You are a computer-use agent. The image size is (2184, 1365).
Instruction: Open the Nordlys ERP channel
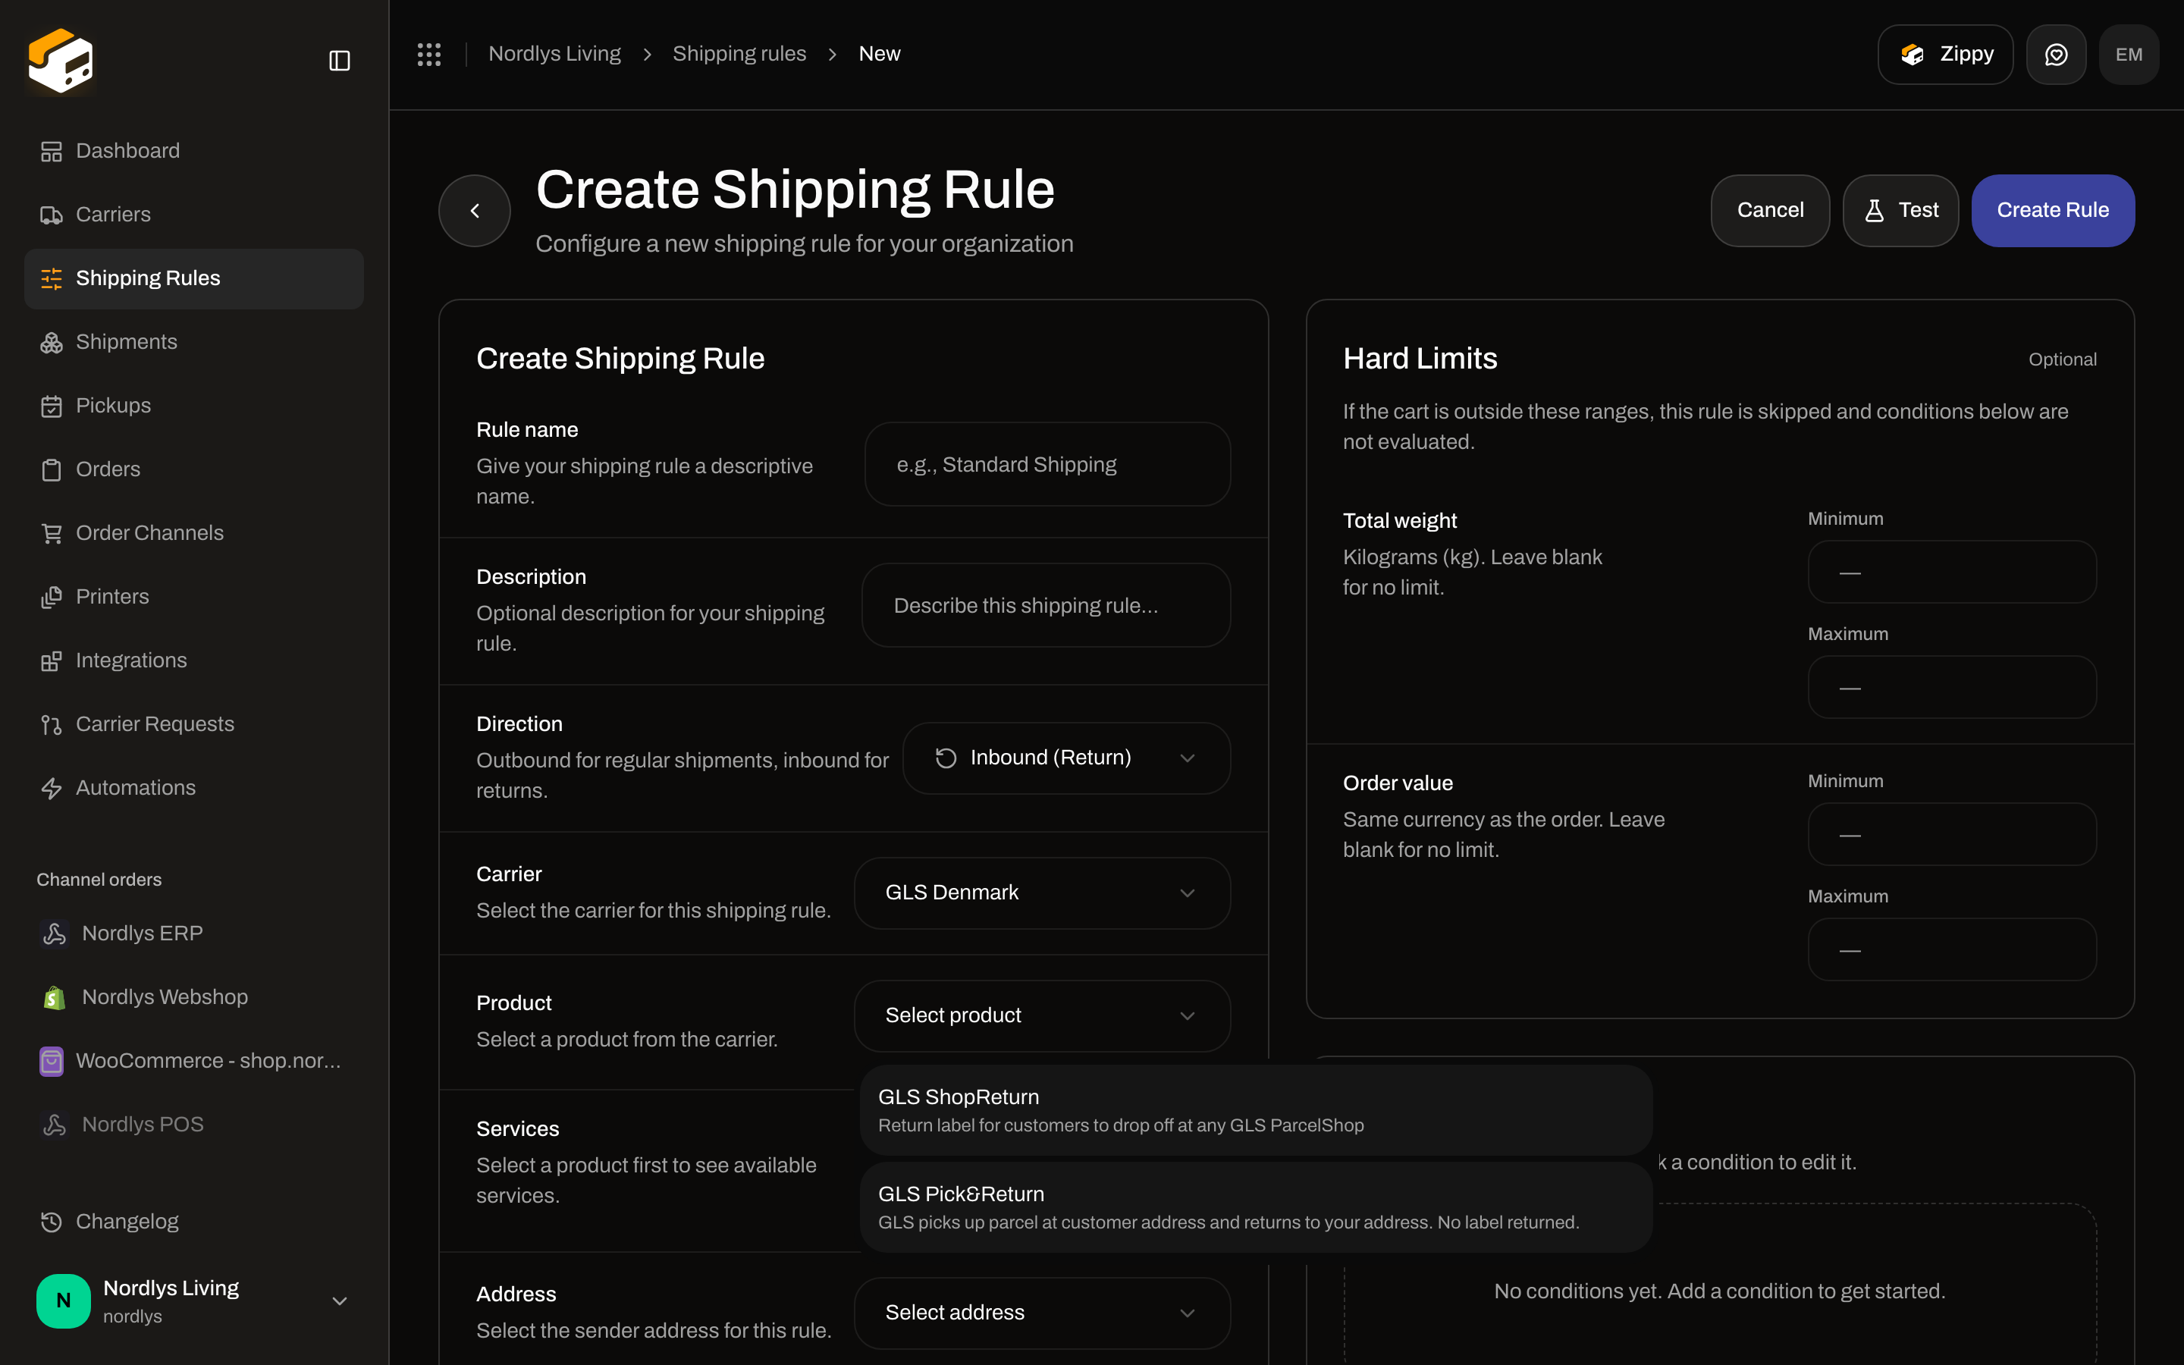(x=194, y=934)
